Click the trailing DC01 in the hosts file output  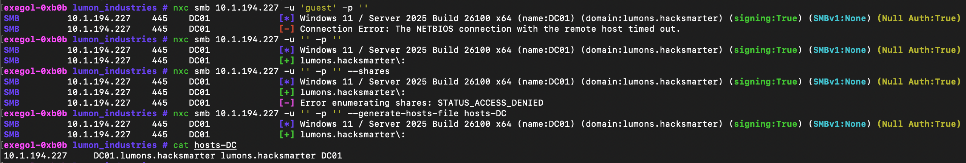point(331,156)
